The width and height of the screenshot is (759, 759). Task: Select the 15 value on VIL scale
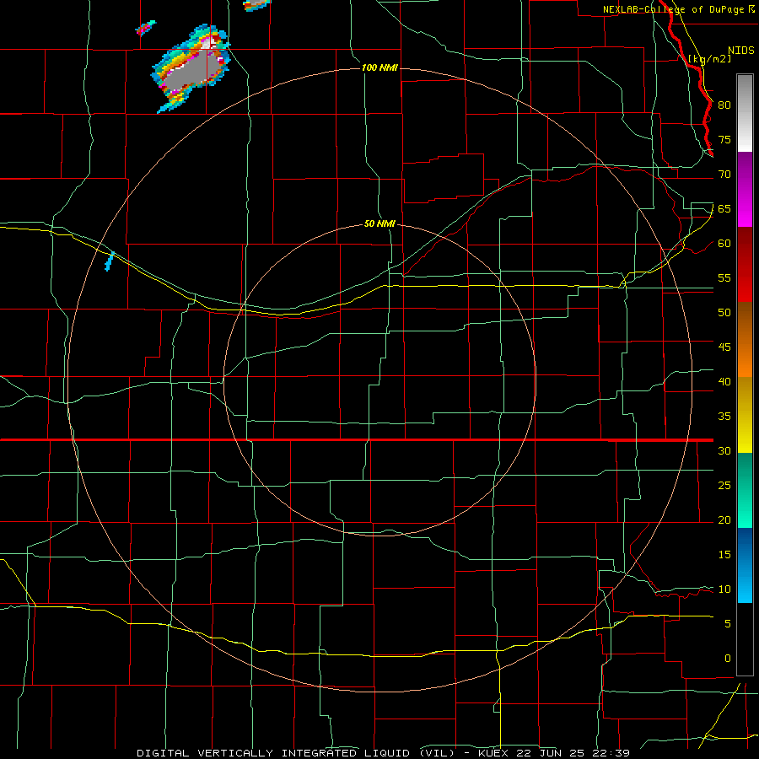coord(724,555)
